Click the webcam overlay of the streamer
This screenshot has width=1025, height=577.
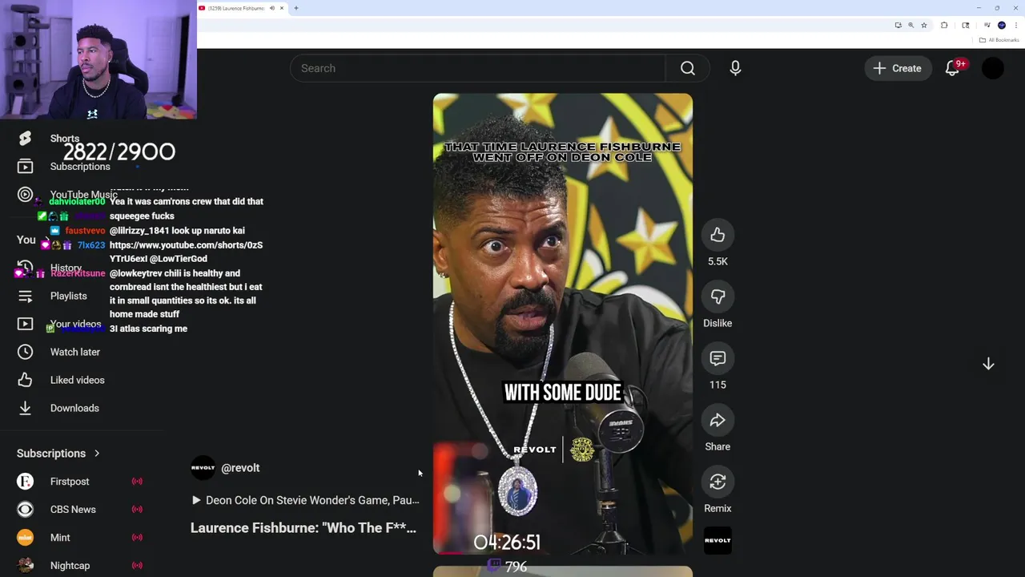(98, 59)
